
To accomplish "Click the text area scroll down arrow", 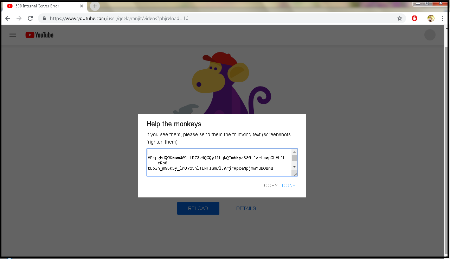I will pyautogui.click(x=295, y=167).
